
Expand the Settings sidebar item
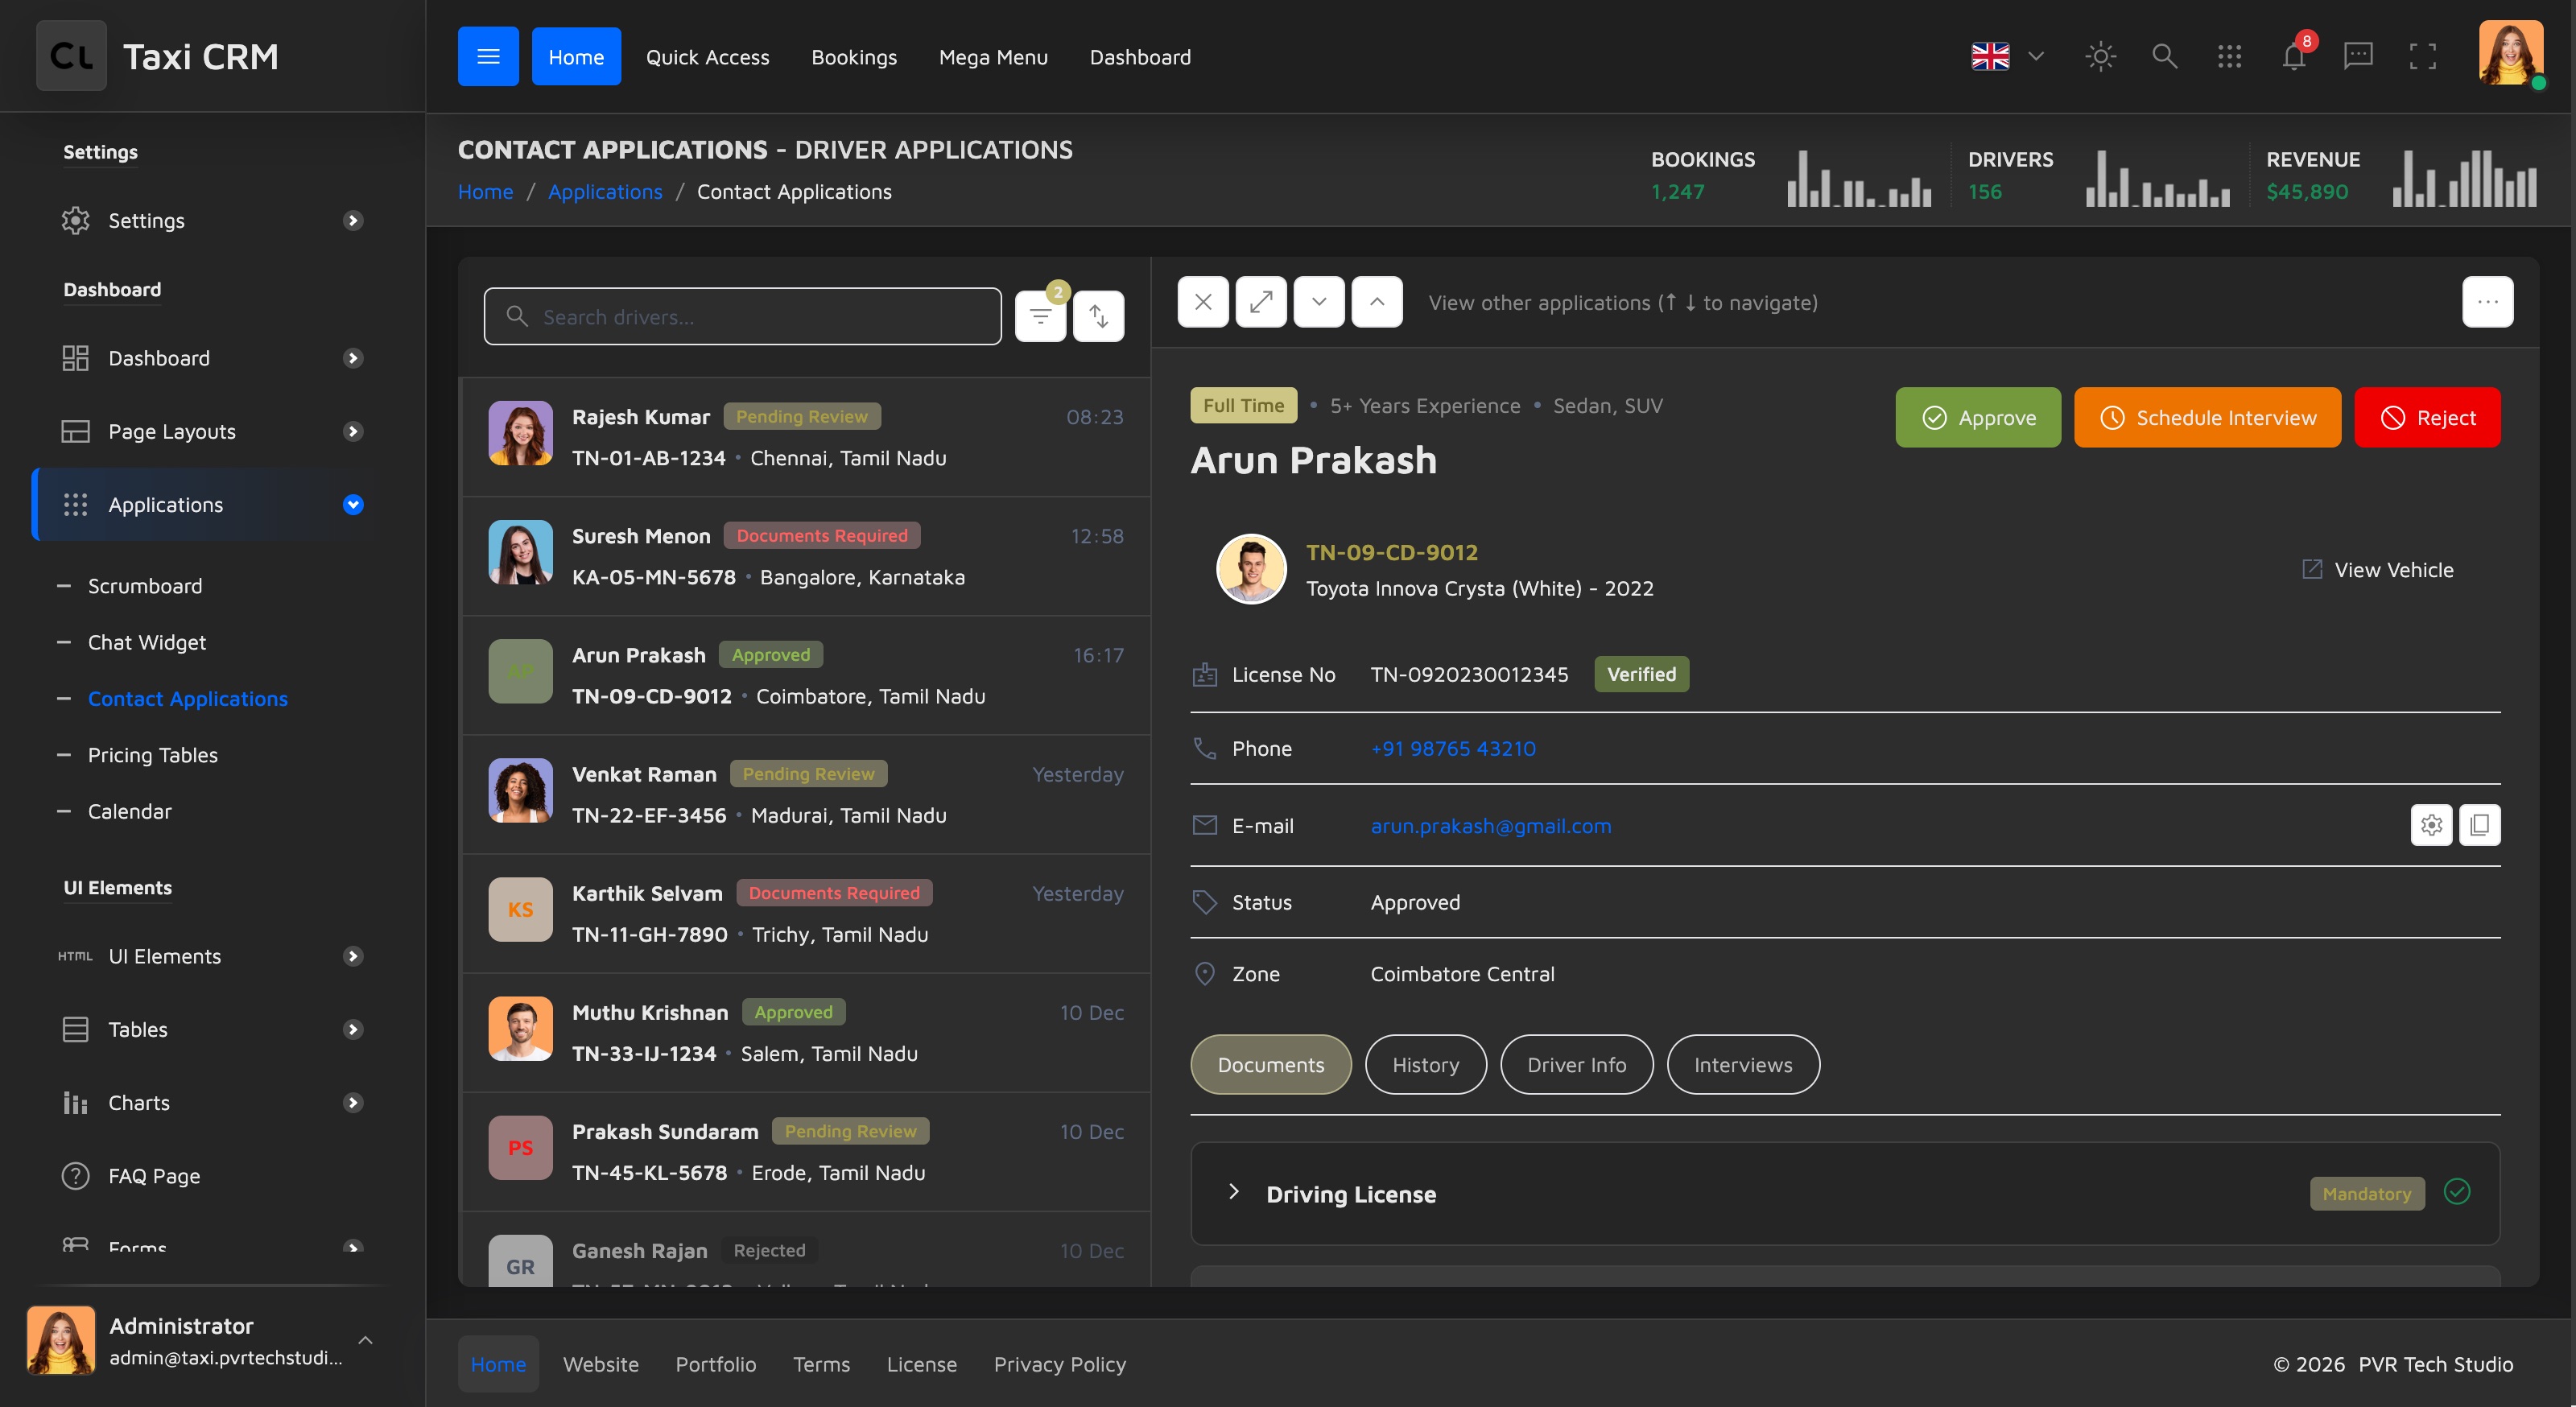click(x=212, y=220)
